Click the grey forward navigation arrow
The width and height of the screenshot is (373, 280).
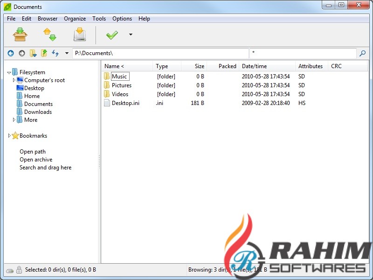point(21,53)
